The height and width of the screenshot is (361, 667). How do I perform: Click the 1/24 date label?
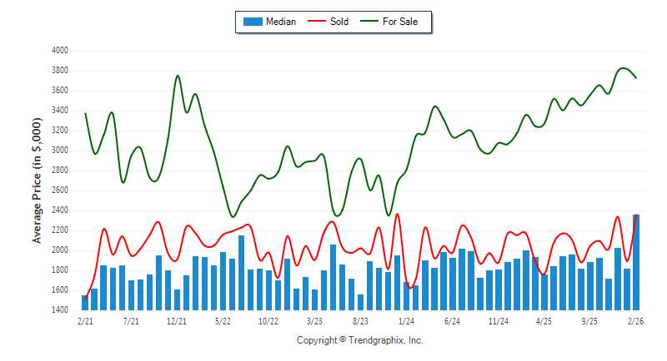pyautogui.click(x=407, y=320)
